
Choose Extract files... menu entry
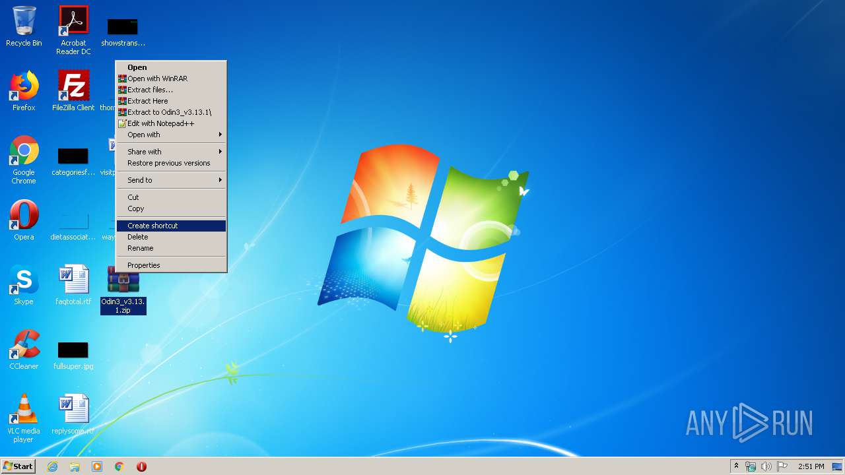coord(171,90)
